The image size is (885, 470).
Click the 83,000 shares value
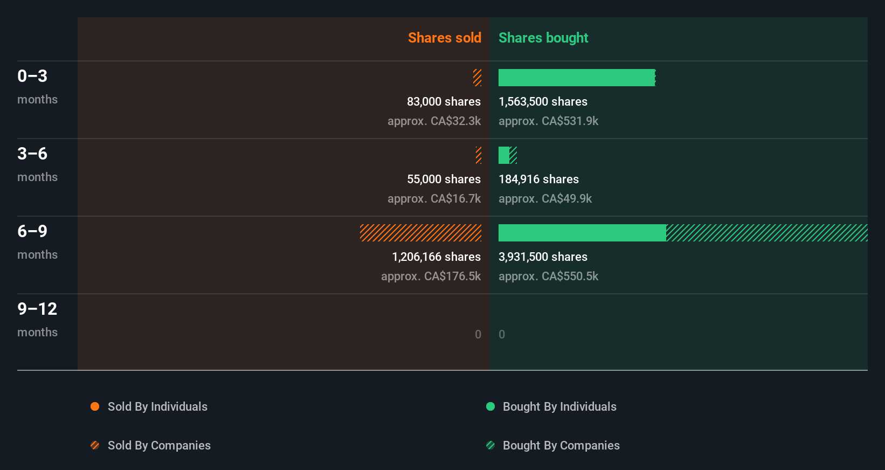444,101
